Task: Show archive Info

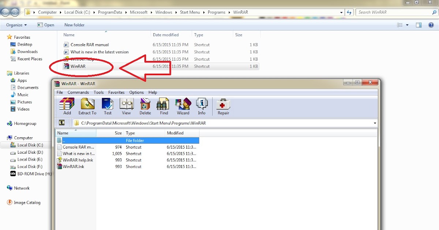Action: coord(202,107)
